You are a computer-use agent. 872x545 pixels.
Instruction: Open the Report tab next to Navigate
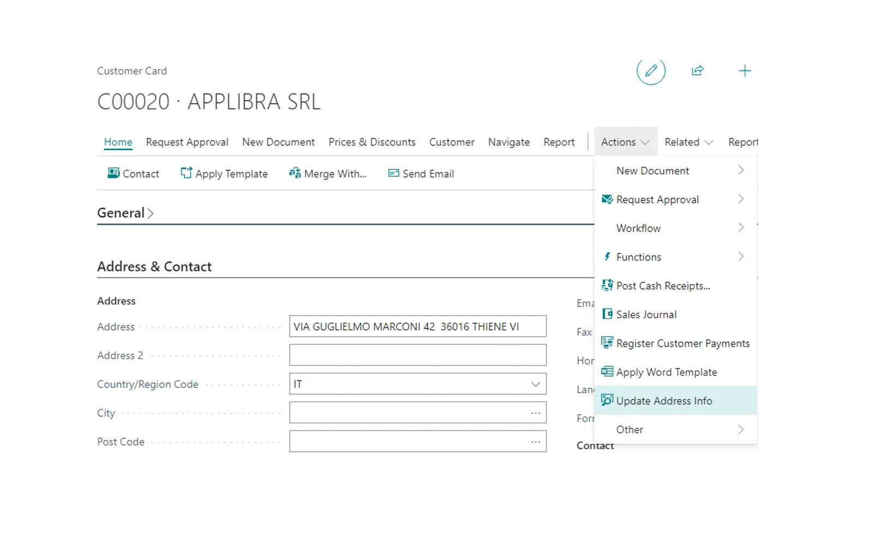(559, 142)
